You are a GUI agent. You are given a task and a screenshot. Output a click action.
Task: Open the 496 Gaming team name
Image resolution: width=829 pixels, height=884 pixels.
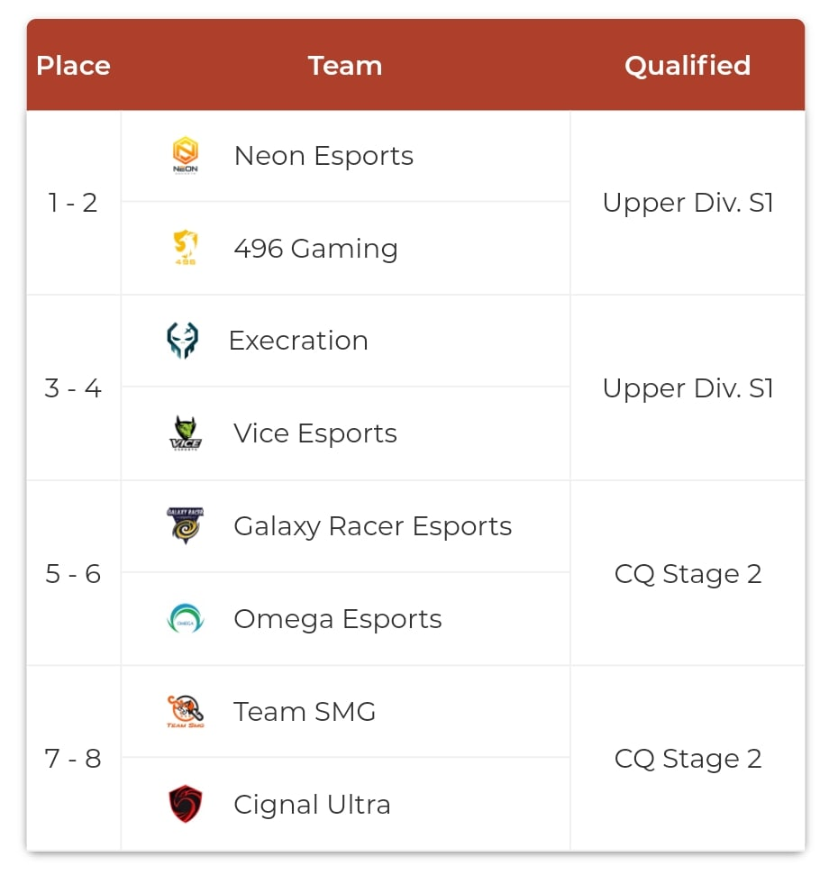(x=315, y=248)
